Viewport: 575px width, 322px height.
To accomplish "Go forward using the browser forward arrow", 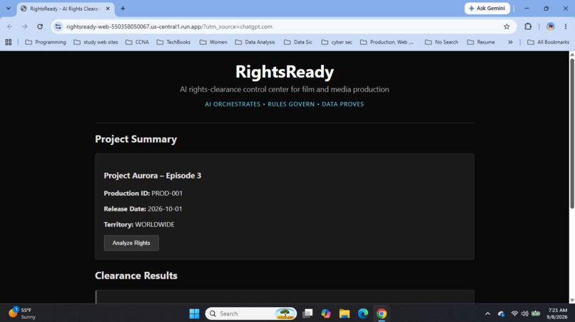I will tap(24, 26).
